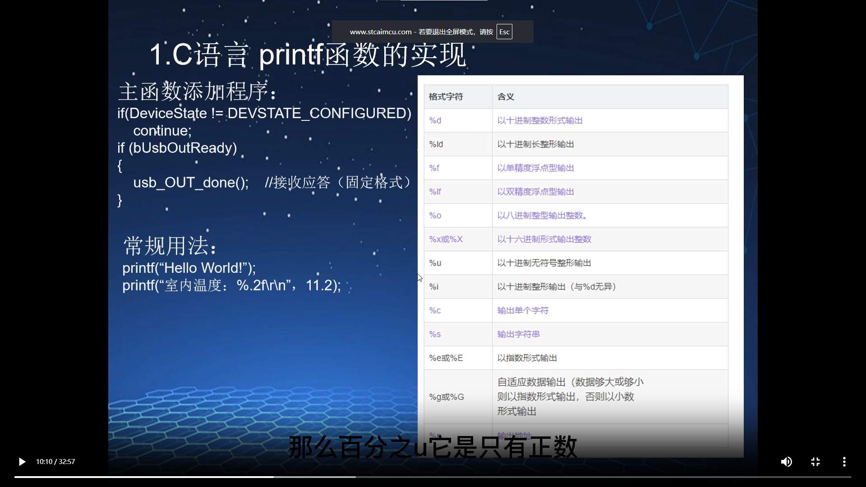866x487 pixels.
Task: Click the 常规用法 heading
Action: click(x=171, y=246)
